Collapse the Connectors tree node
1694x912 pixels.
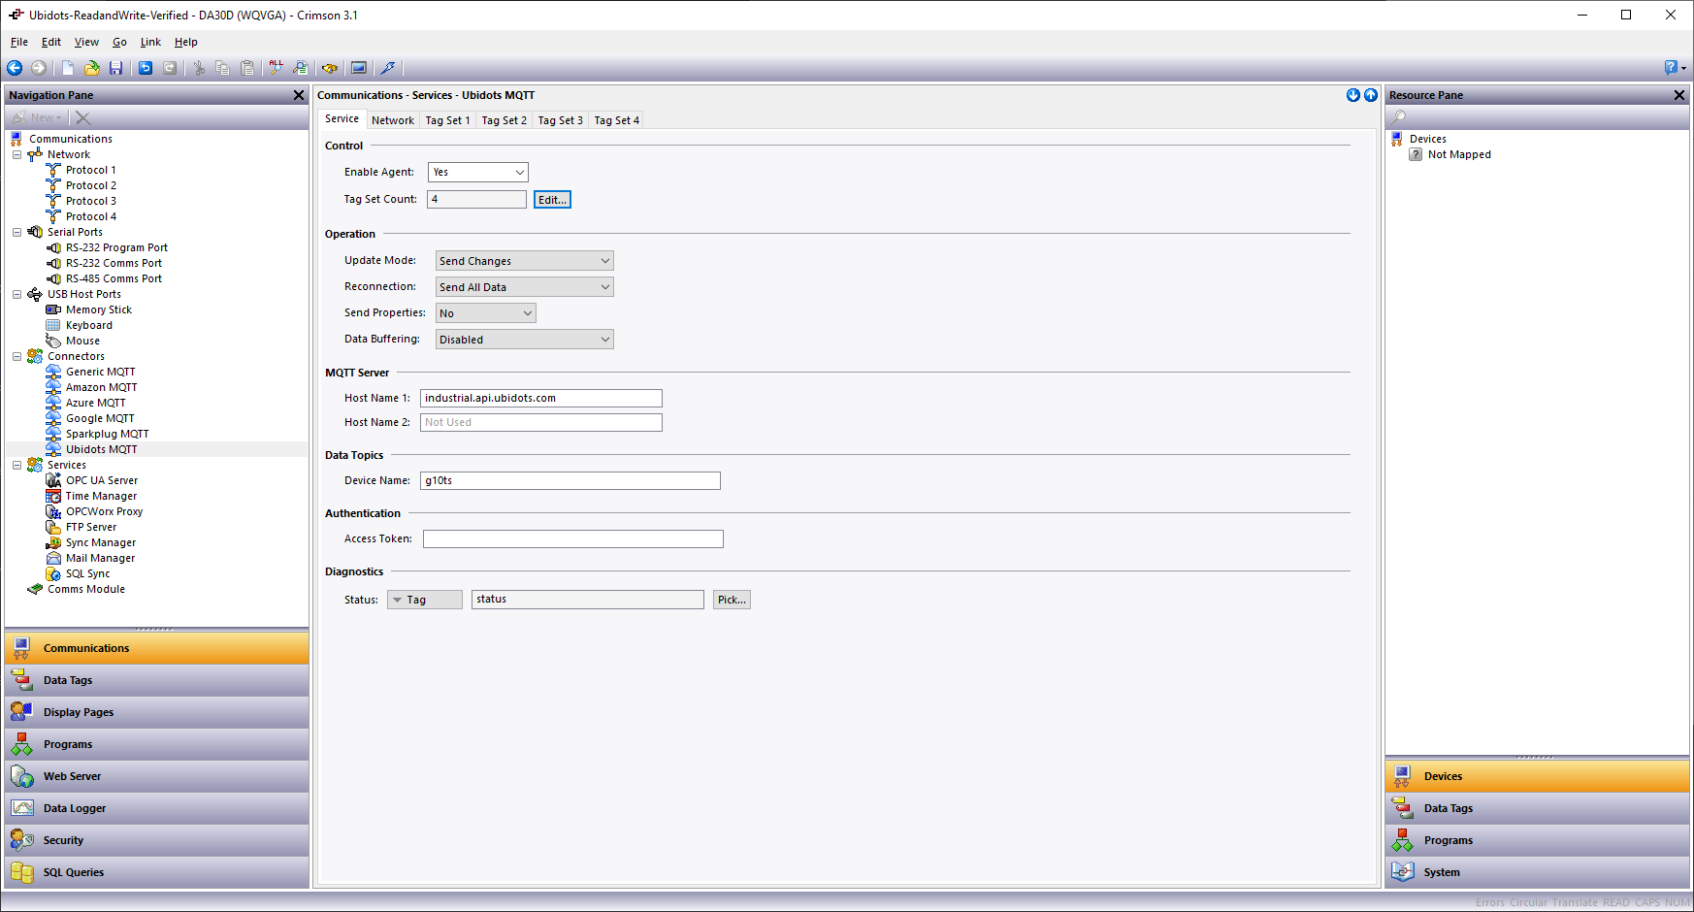[x=17, y=356]
